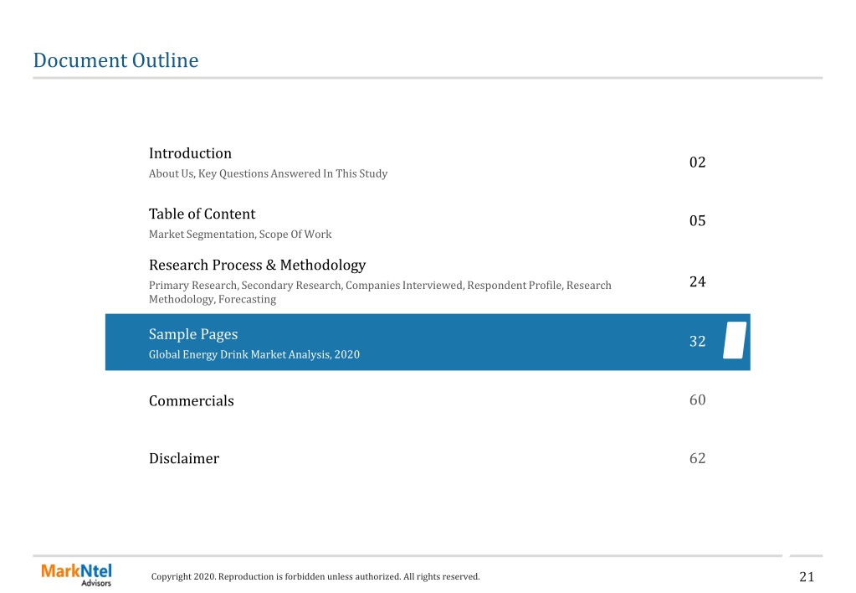Select the Table of Content heading

pos(202,214)
